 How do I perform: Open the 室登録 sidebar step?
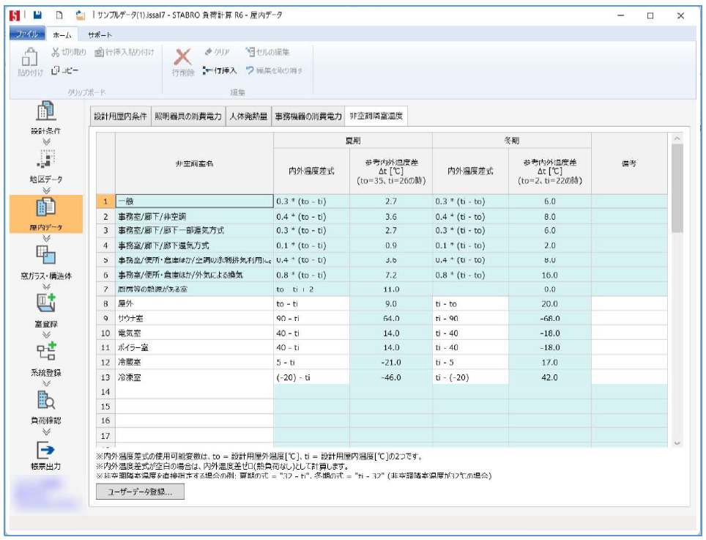click(x=46, y=306)
